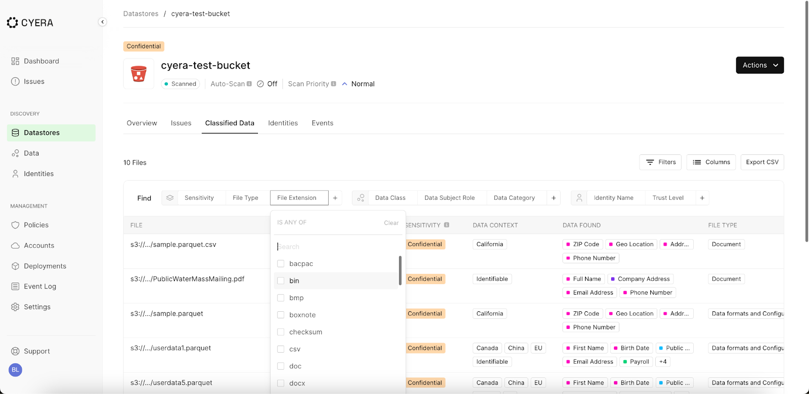Click the Scan Priority info icon
The image size is (809, 394).
tap(333, 84)
